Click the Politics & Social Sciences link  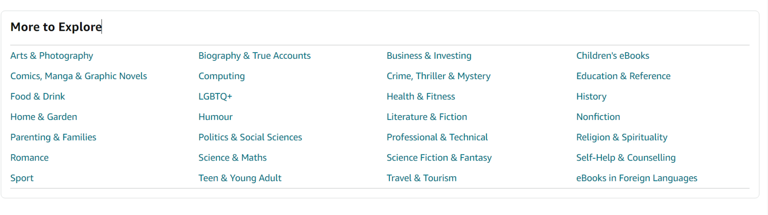point(250,137)
